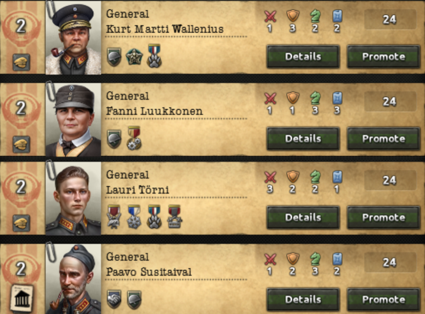Click Luukkonen's gears medal trait icon
This screenshot has width=425, height=314.
pyautogui.click(x=134, y=138)
